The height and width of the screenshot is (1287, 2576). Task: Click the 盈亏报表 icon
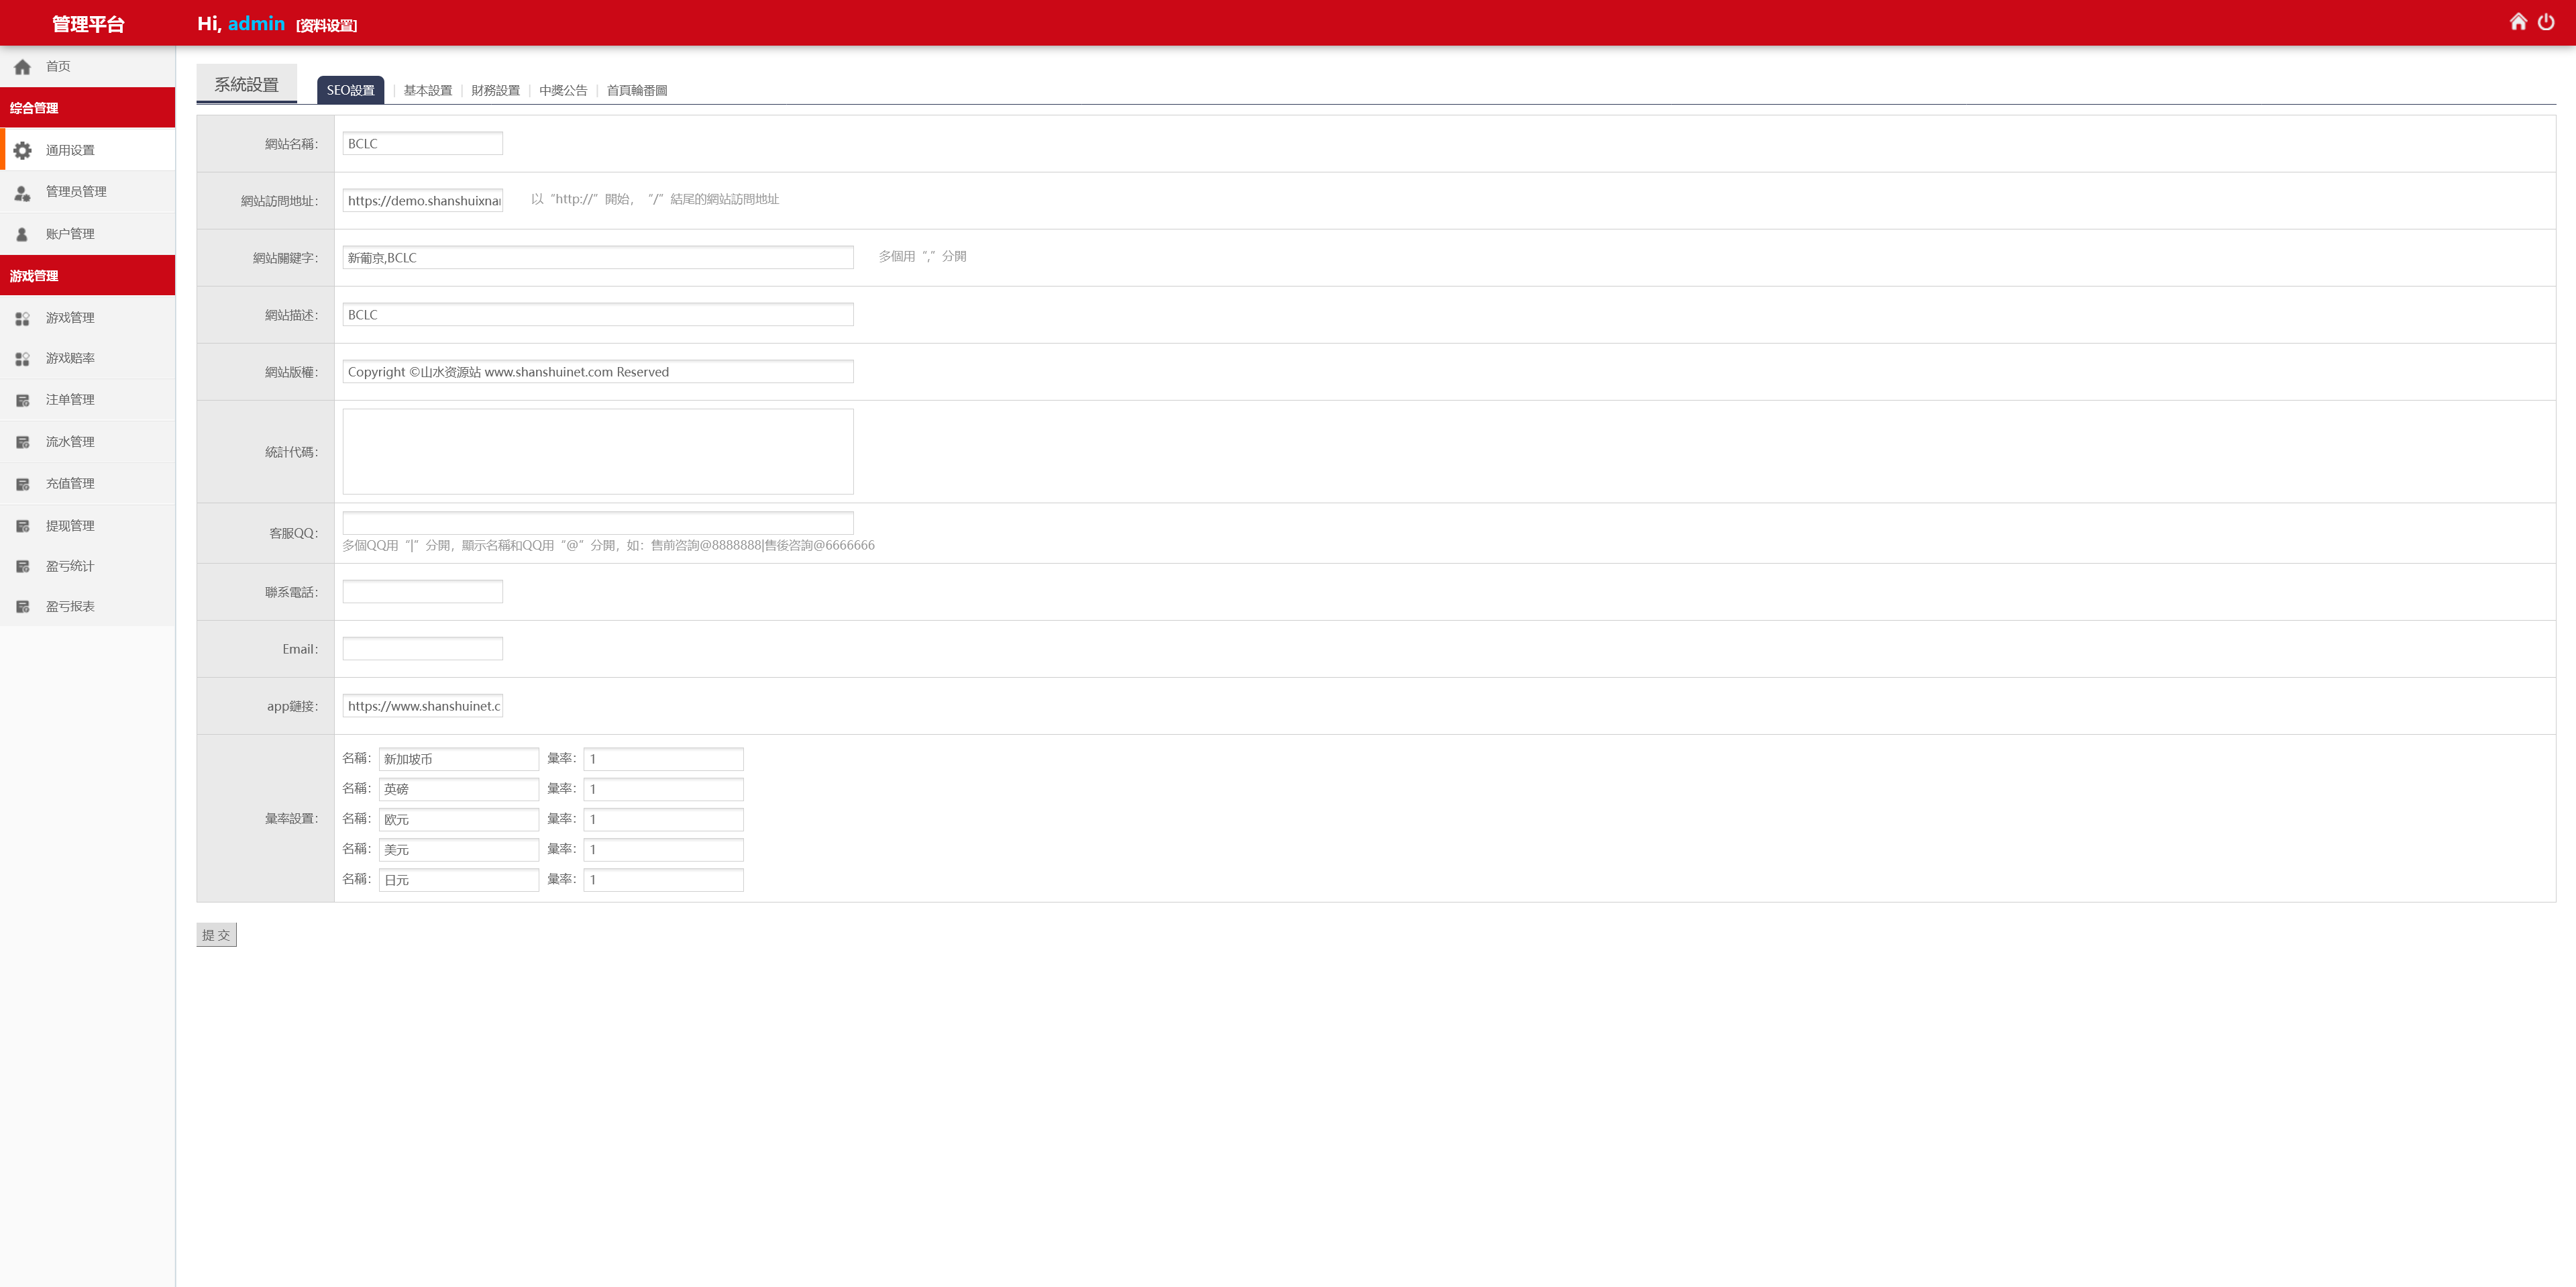point(22,607)
